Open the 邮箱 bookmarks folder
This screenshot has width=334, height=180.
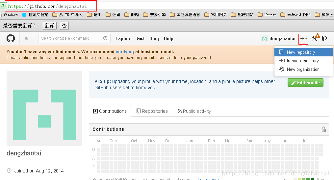[132, 15]
